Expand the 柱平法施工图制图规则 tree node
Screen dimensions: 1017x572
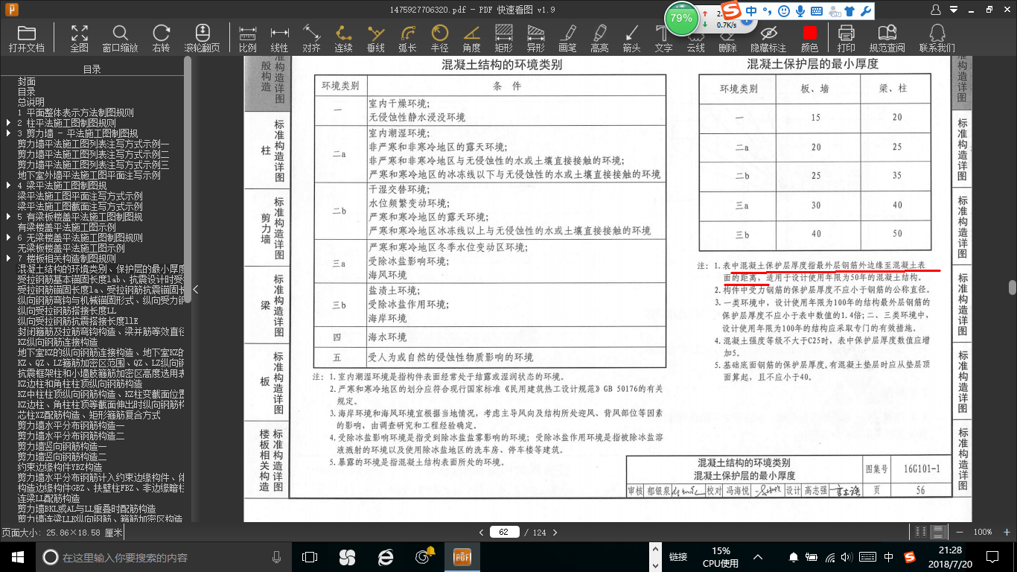[8, 123]
